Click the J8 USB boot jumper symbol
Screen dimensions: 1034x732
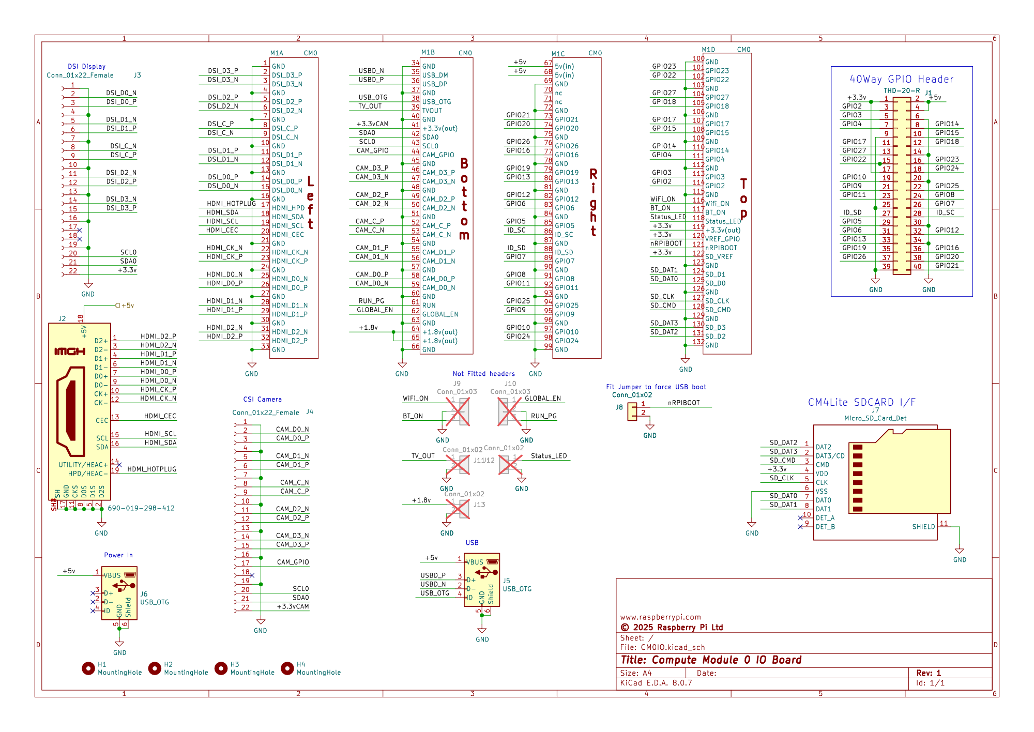coord(632,411)
